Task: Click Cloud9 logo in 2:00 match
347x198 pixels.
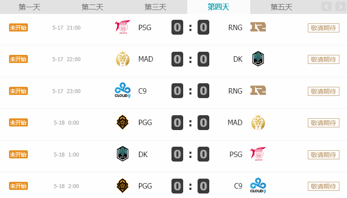Action: point(258,185)
